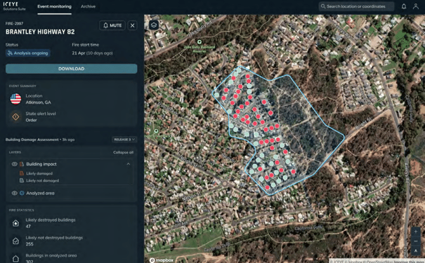Switch to the Archive tab
Viewport: 425px width, 263px height.
88,6
